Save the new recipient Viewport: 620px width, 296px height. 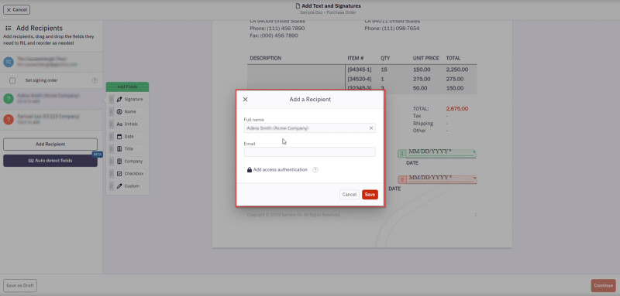(370, 195)
